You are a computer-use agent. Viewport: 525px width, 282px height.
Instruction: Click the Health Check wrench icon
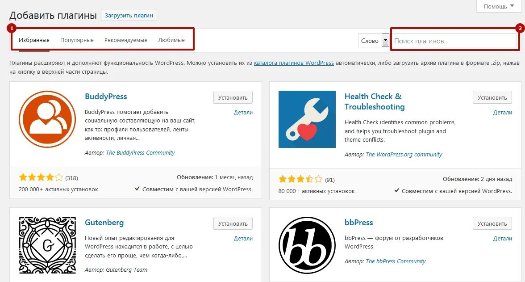point(307,119)
